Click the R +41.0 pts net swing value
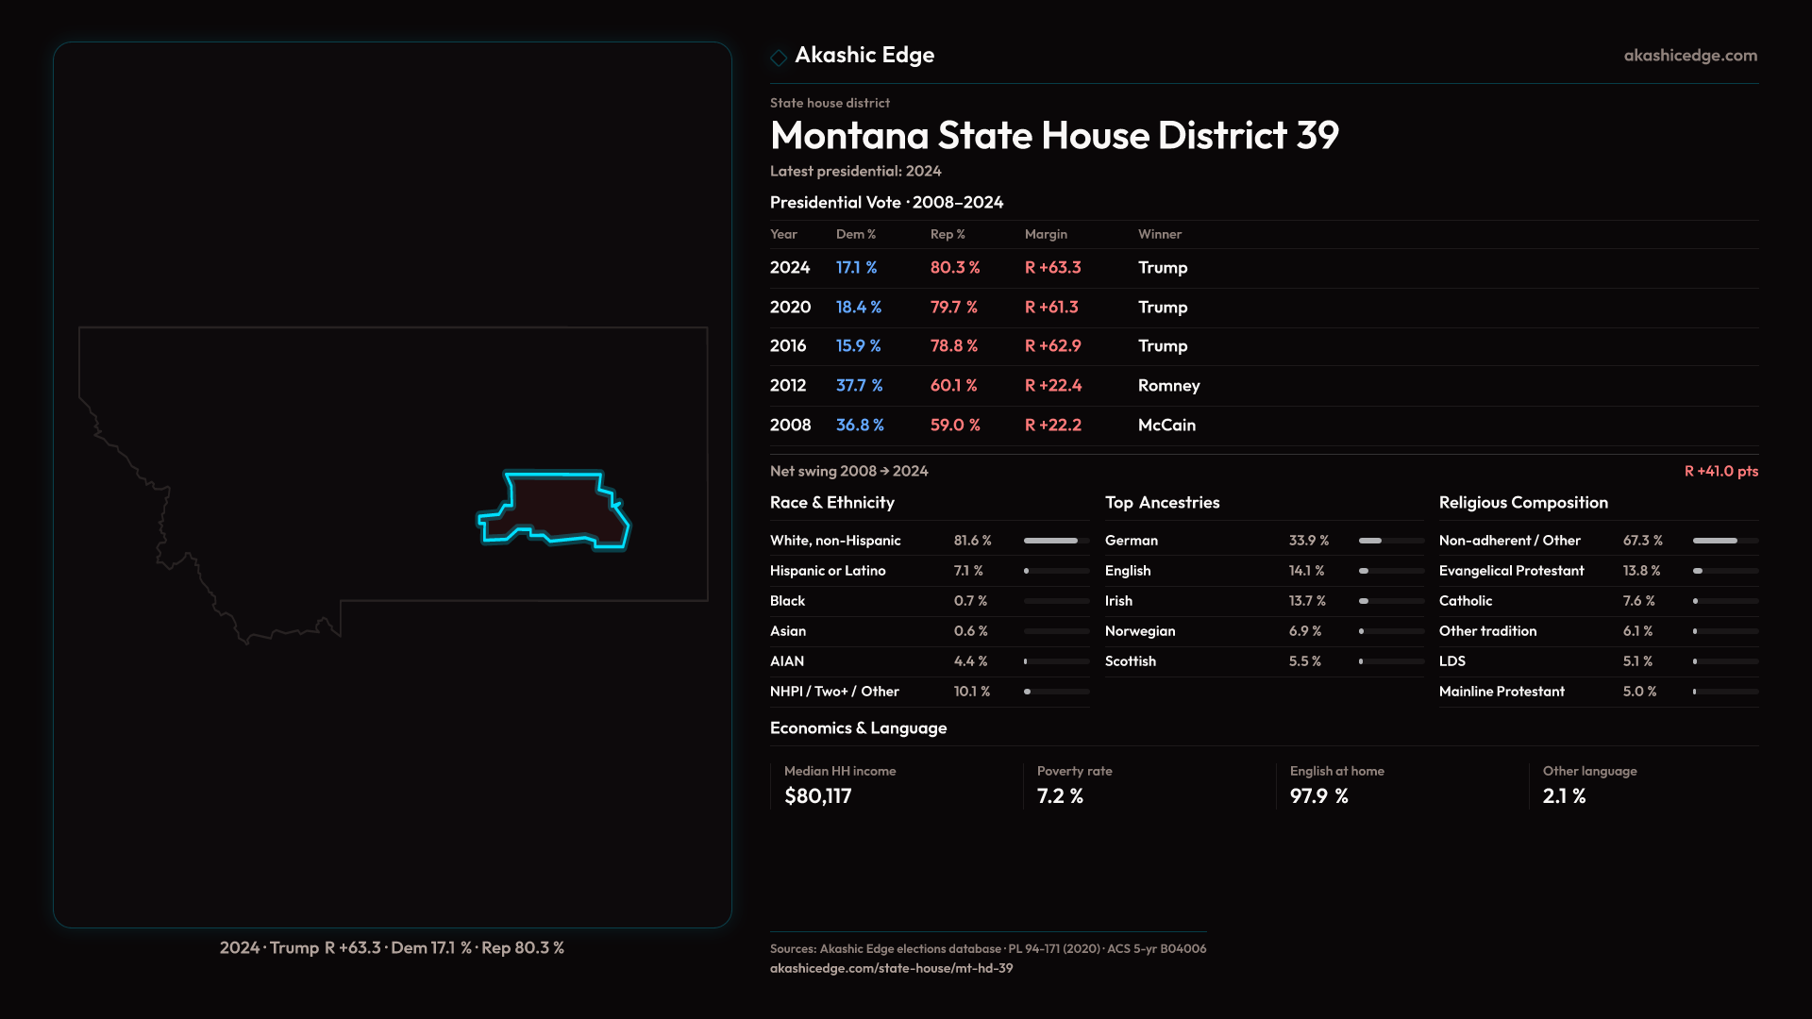The height and width of the screenshot is (1019, 1812). coord(1720,471)
